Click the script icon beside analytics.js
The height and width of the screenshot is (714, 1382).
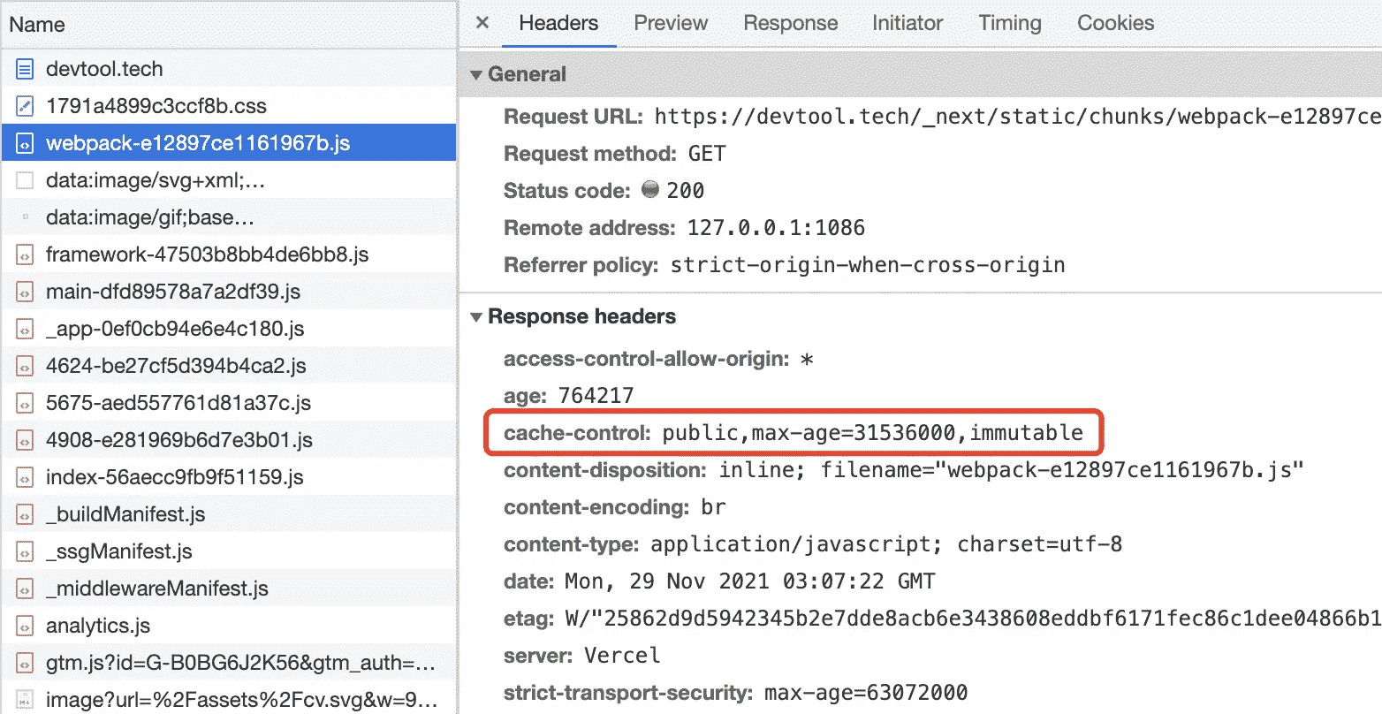click(26, 626)
